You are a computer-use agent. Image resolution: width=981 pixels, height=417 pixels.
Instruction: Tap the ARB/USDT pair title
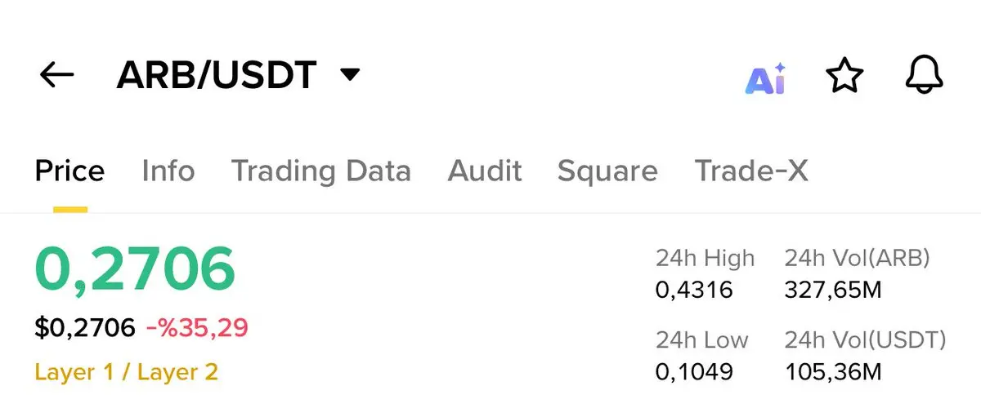[217, 75]
